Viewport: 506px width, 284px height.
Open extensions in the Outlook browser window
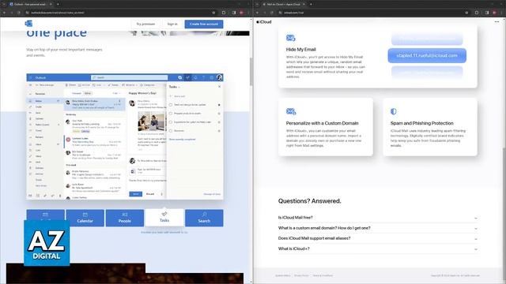(224, 13)
